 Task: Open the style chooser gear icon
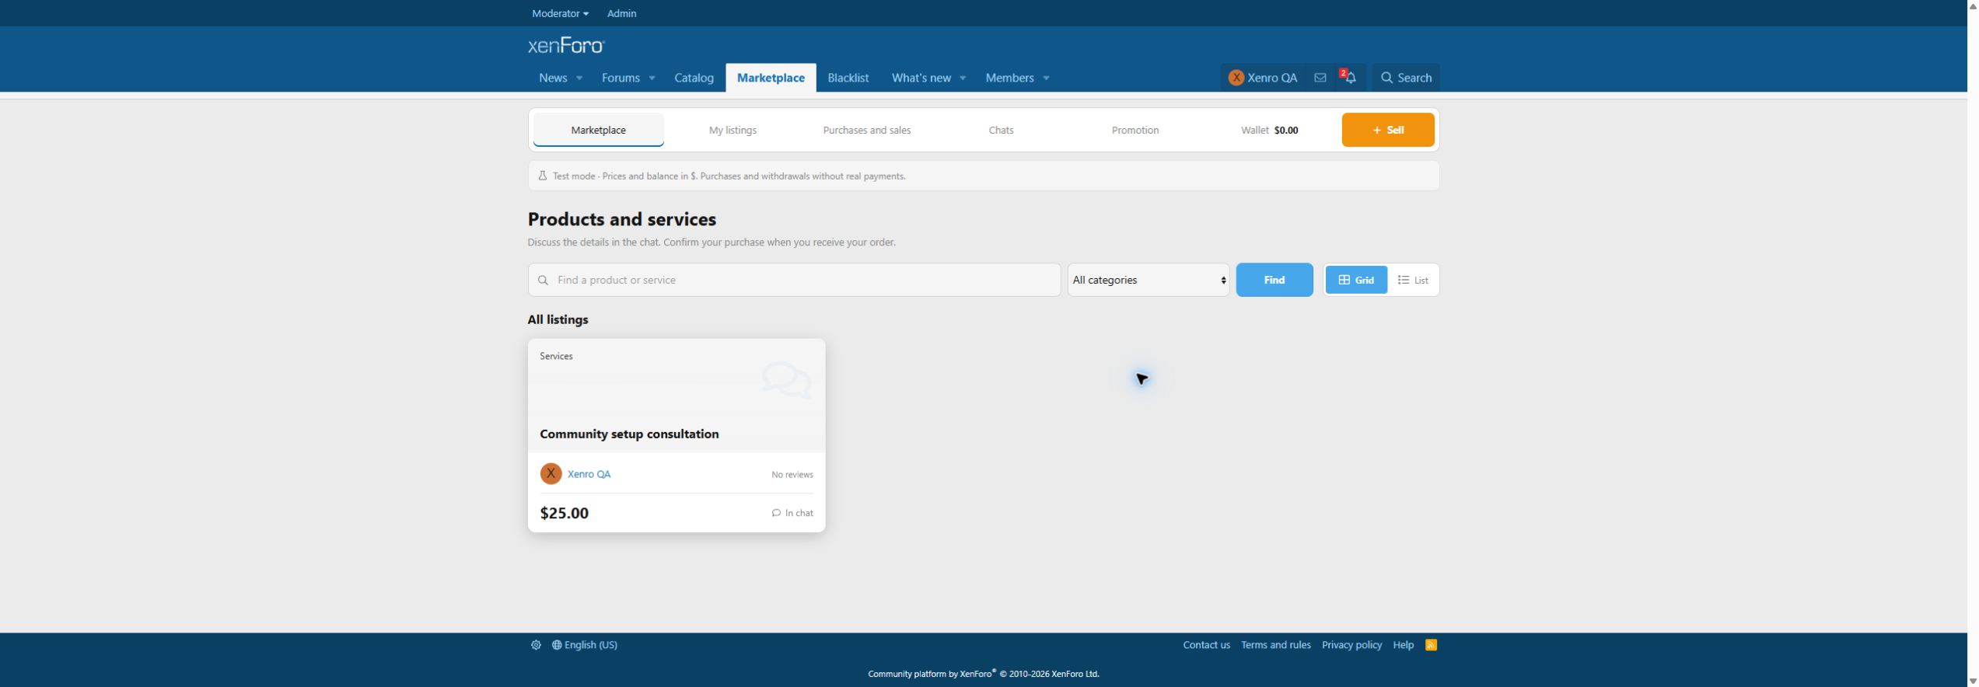(x=536, y=645)
